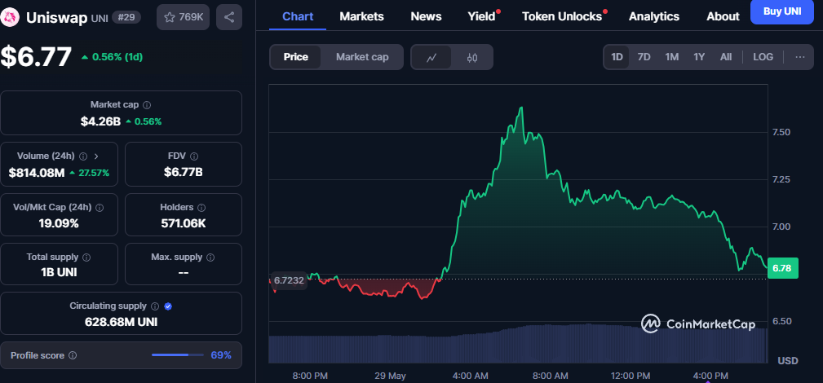Click the 6.7232 opening price label

click(288, 280)
